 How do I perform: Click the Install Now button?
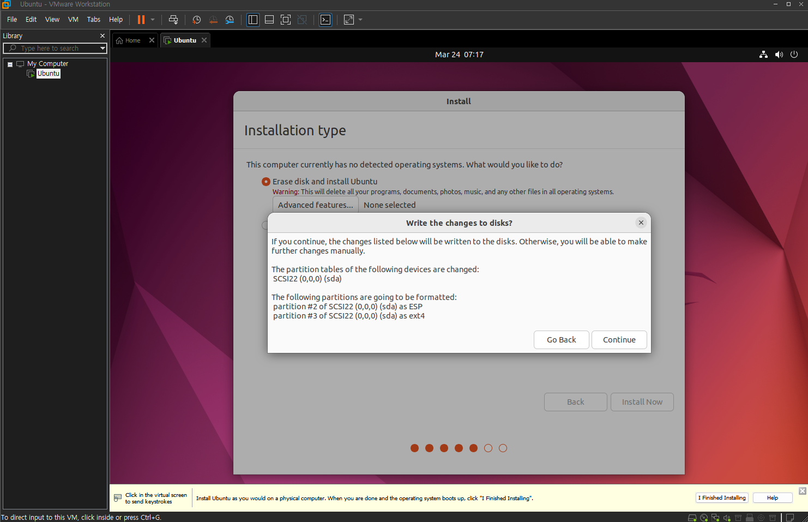coord(642,402)
